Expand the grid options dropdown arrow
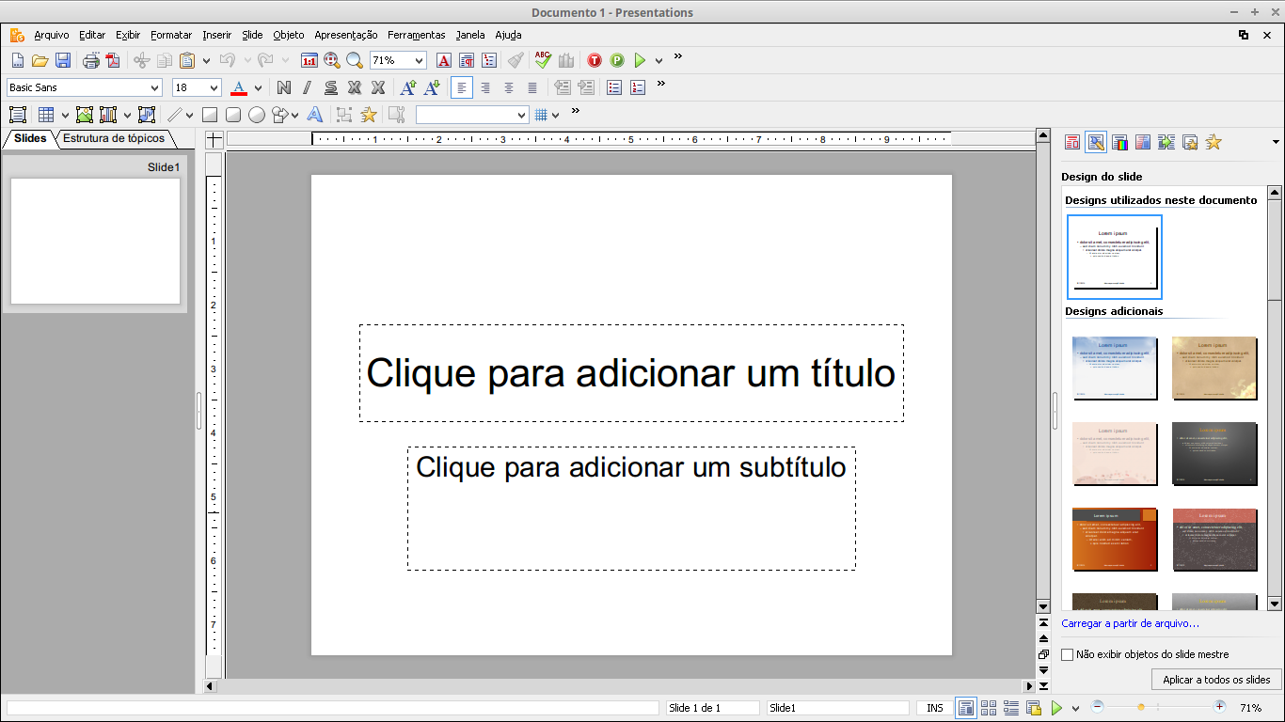This screenshot has height=722, width=1285. 555,115
